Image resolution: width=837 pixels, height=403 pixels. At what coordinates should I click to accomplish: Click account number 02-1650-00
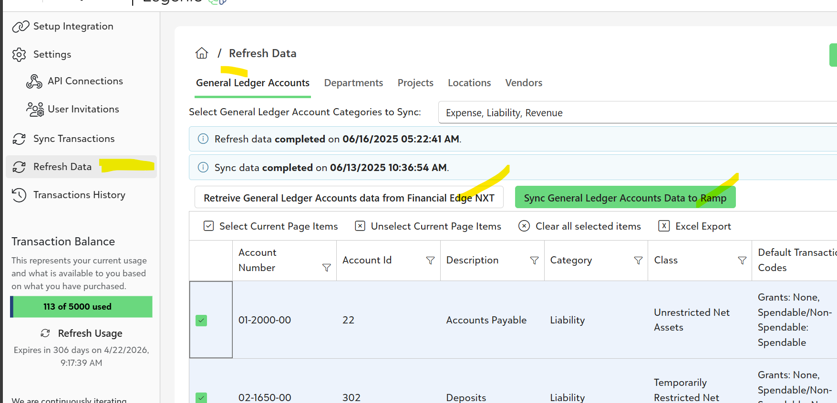[265, 397]
